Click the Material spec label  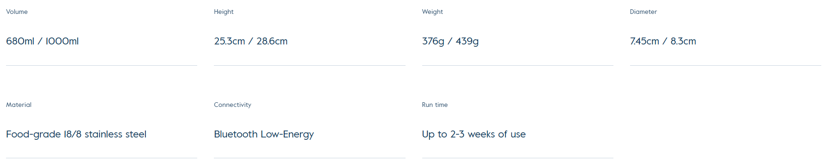point(19,105)
